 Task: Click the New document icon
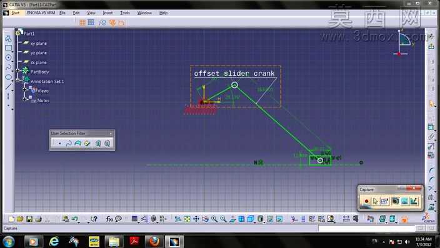11,219
